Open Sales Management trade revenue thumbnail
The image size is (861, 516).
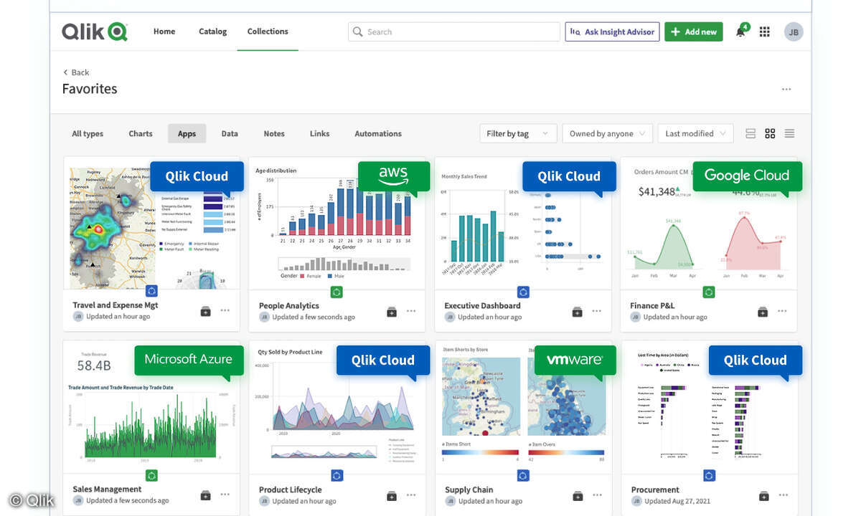tap(151, 407)
